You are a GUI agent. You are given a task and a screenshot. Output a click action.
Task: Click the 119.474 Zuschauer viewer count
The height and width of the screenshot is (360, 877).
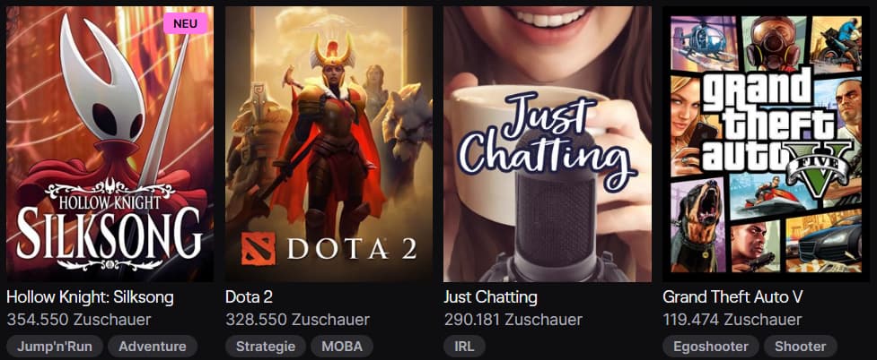732,320
